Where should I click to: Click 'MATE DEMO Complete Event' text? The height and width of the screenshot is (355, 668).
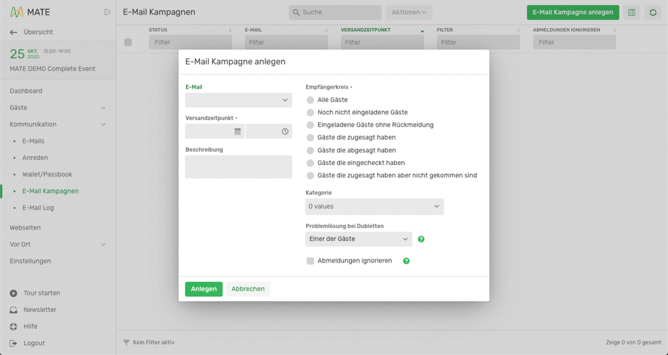[53, 69]
